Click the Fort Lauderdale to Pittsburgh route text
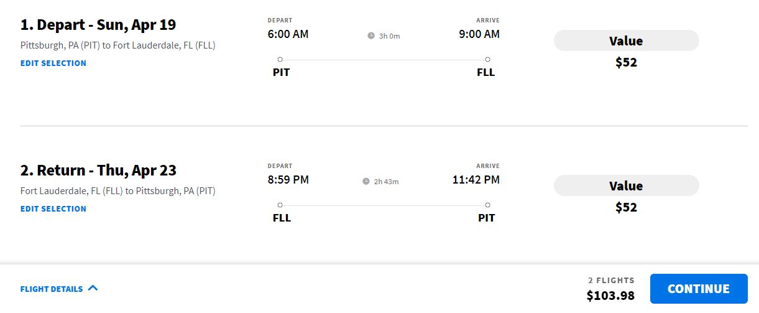The width and height of the screenshot is (759, 313). tap(118, 191)
